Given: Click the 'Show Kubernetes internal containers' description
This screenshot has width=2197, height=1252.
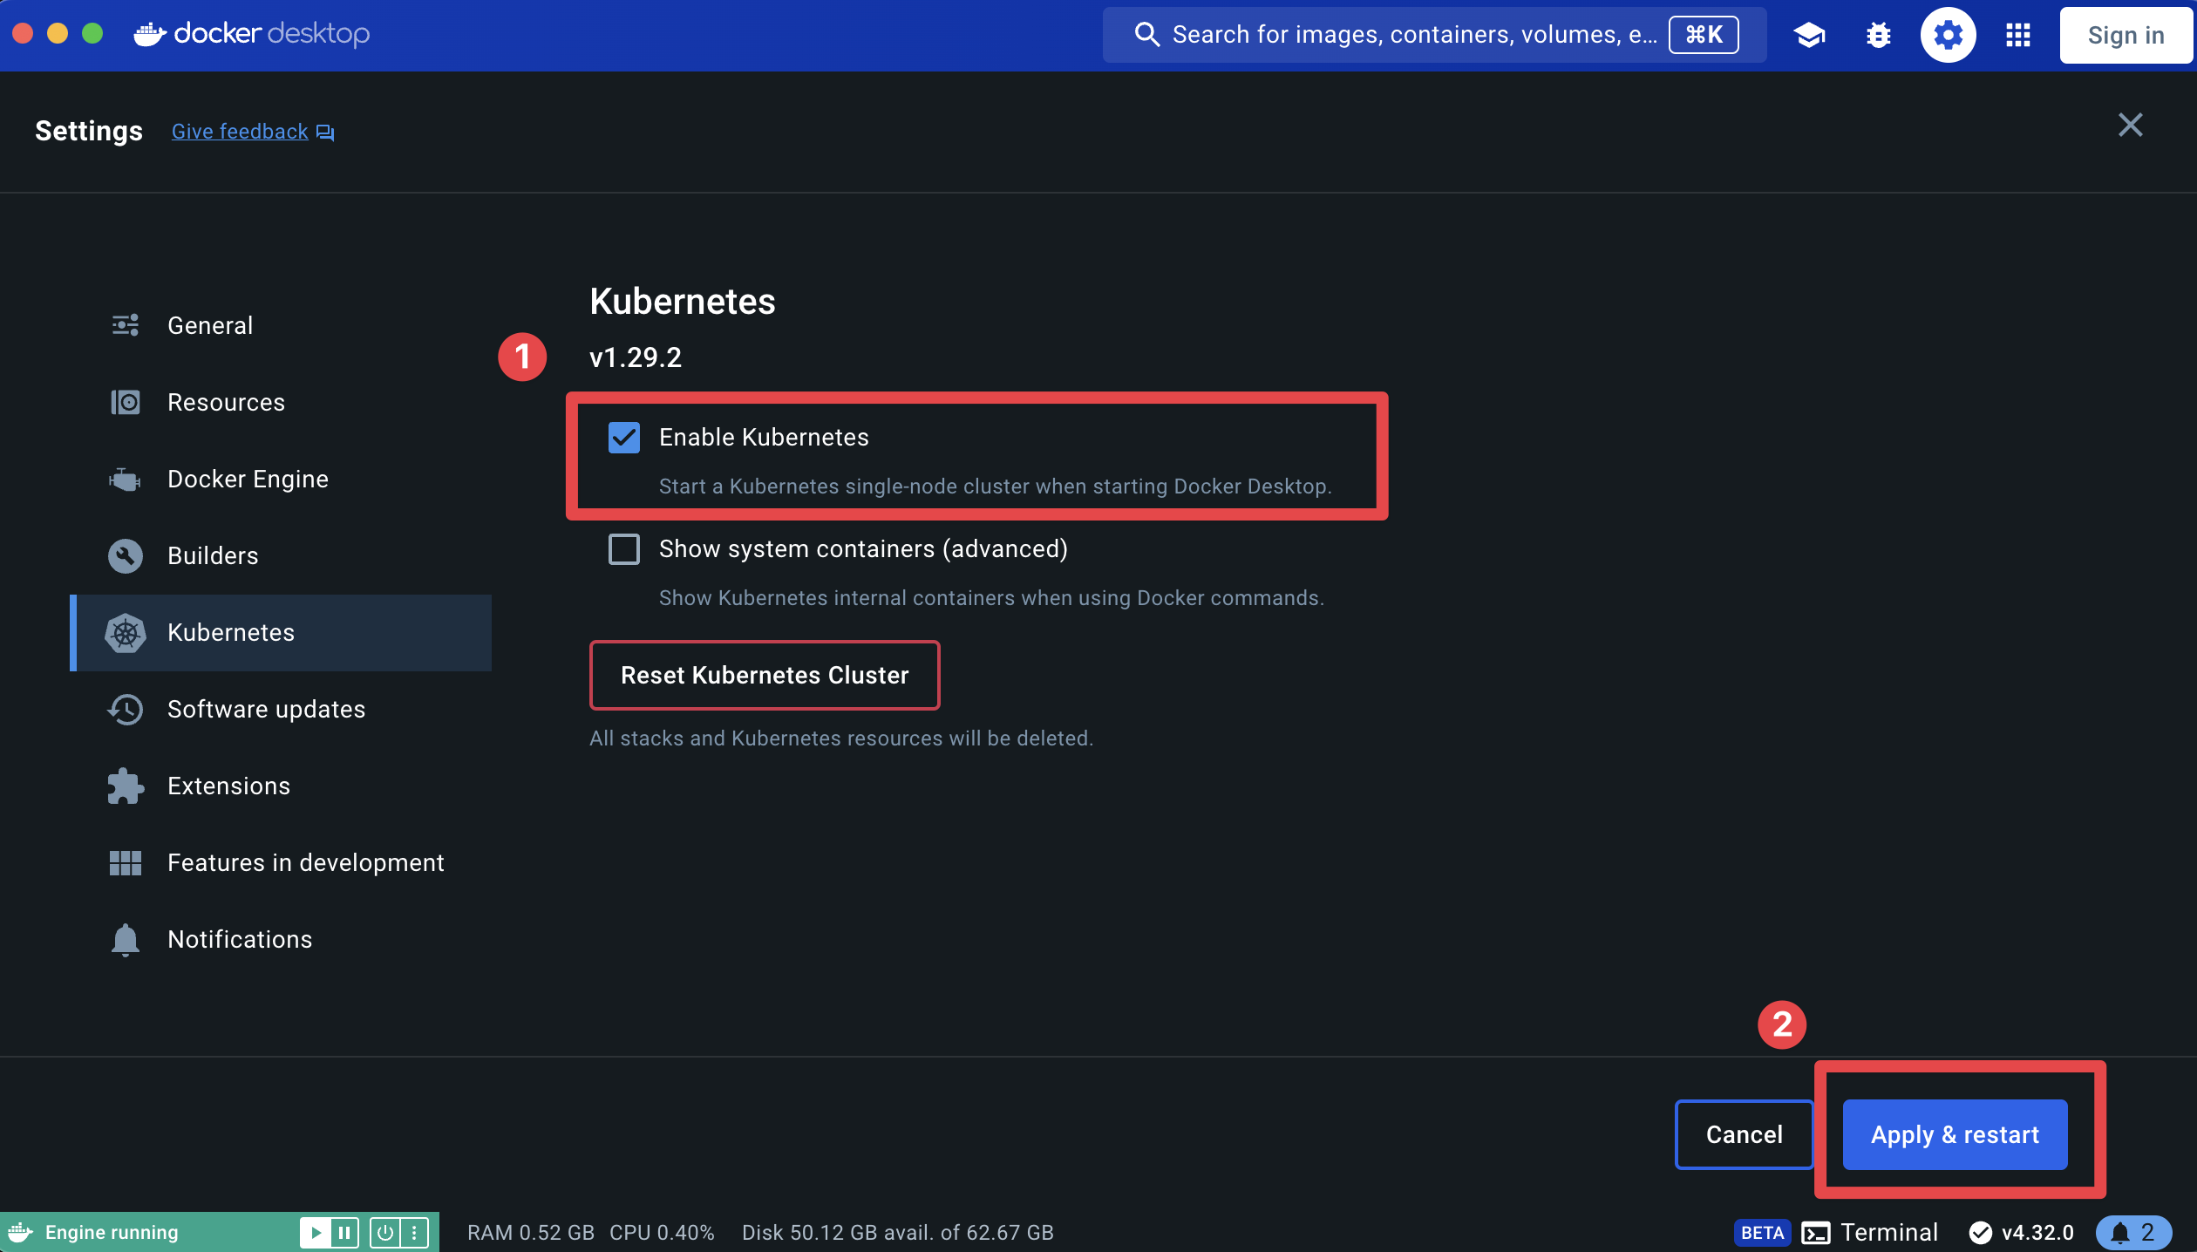Looking at the screenshot, I should (991, 598).
